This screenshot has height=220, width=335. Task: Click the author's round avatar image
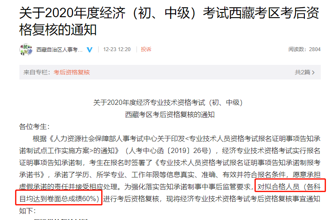26,49
